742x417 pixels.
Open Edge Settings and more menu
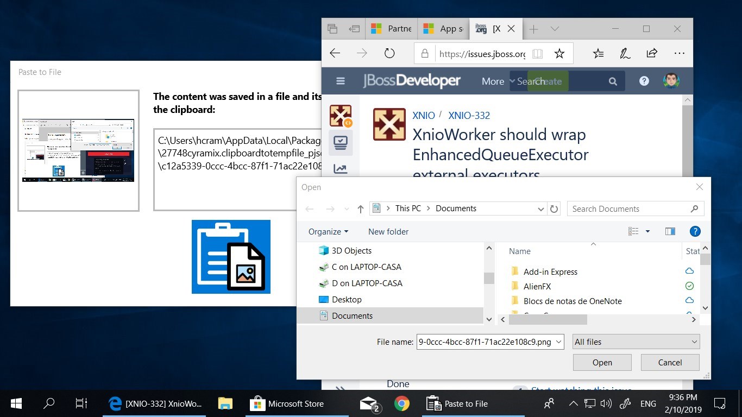coord(679,53)
